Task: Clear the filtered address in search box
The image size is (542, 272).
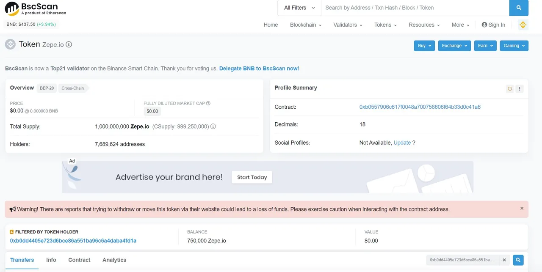Action: (504, 260)
